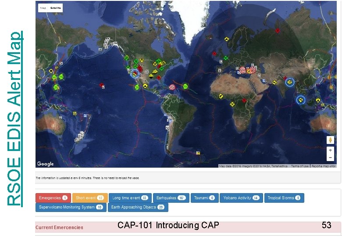Open the Earth Approaching Objects filter
The image size is (342, 237).
tap(138, 207)
